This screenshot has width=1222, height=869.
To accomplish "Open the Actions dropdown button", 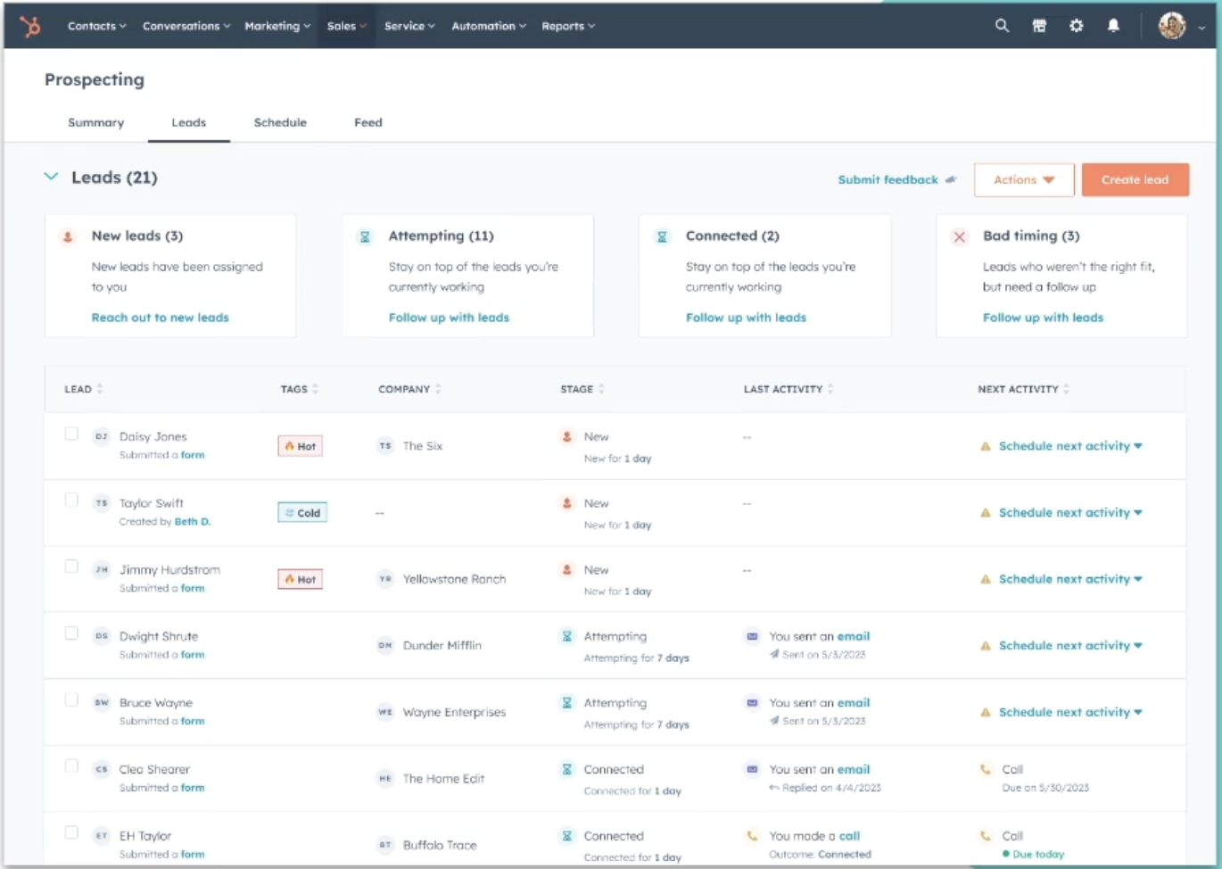I will click(1023, 180).
